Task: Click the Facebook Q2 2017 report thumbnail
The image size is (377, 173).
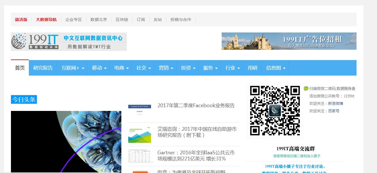Action: pyautogui.click(x=140, y=109)
